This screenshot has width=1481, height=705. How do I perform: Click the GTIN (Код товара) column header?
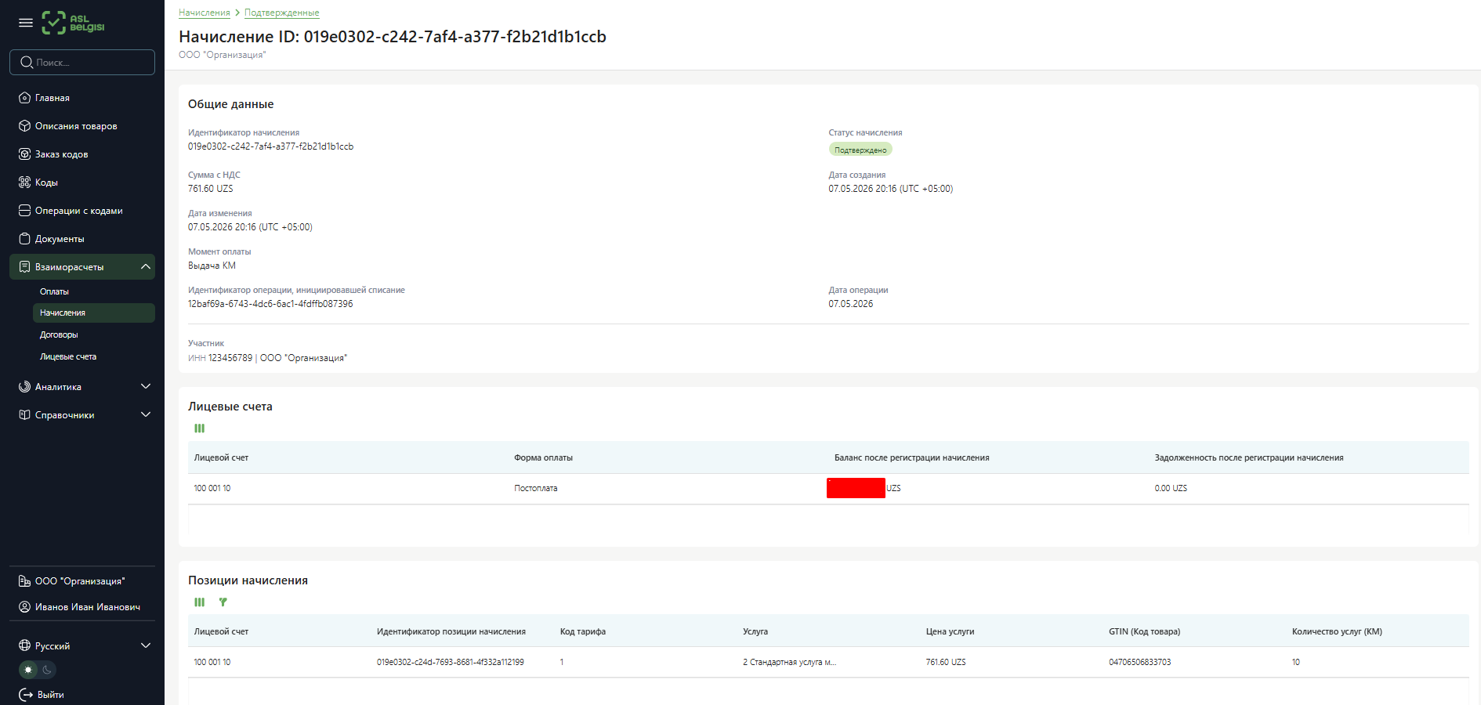[1145, 631]
